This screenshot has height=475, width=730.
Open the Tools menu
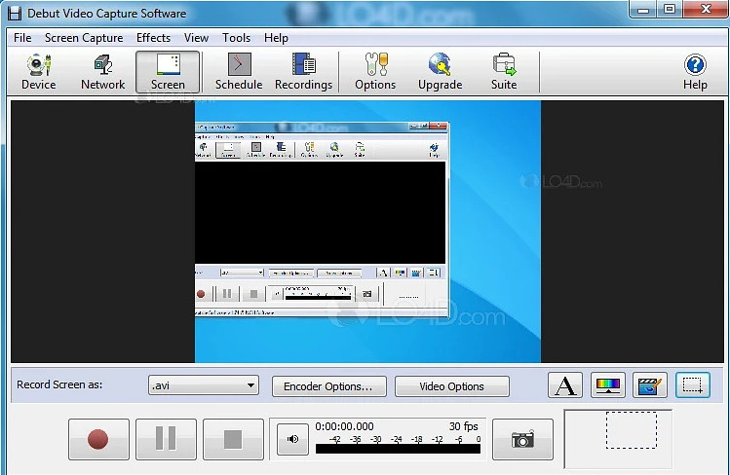[x=236, y=38]
